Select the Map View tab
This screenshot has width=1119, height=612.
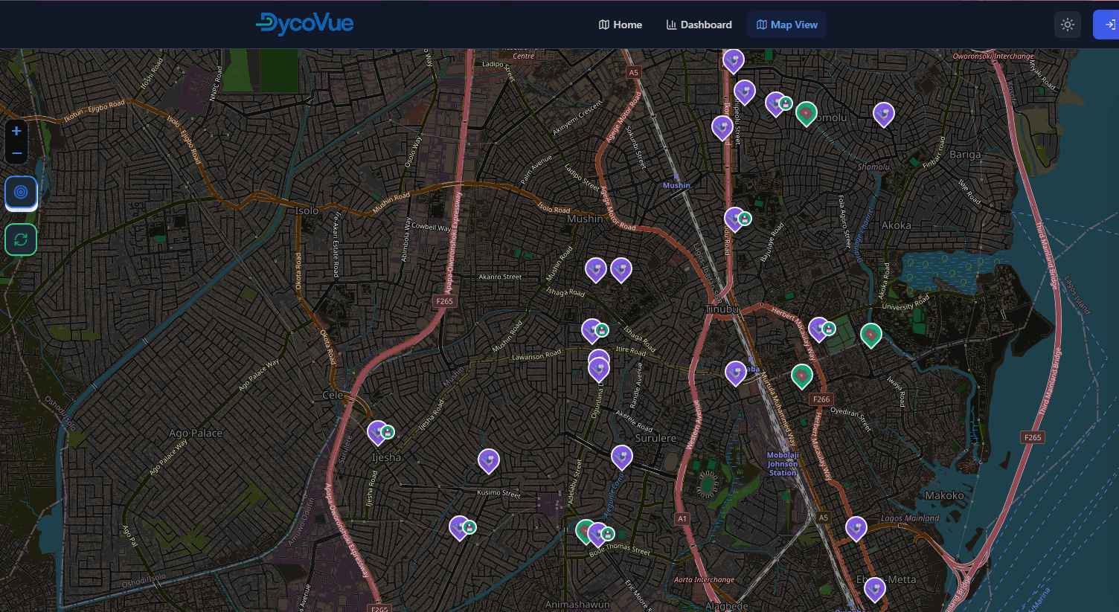click(x=786, y=25)
